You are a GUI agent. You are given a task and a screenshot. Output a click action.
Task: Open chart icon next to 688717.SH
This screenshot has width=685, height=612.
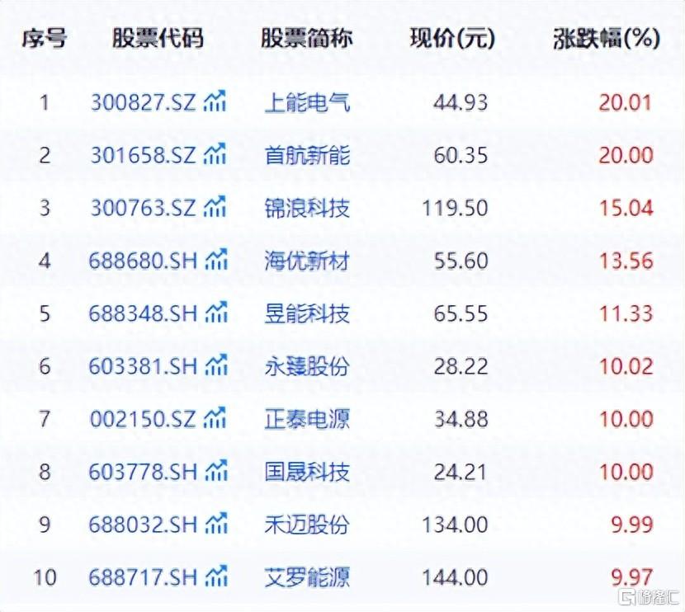tap(216, 577)
